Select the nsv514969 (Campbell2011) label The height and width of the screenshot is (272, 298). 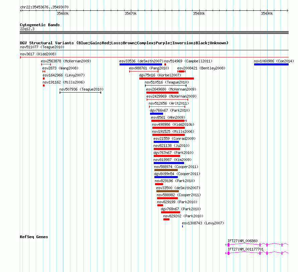point(188,61)
